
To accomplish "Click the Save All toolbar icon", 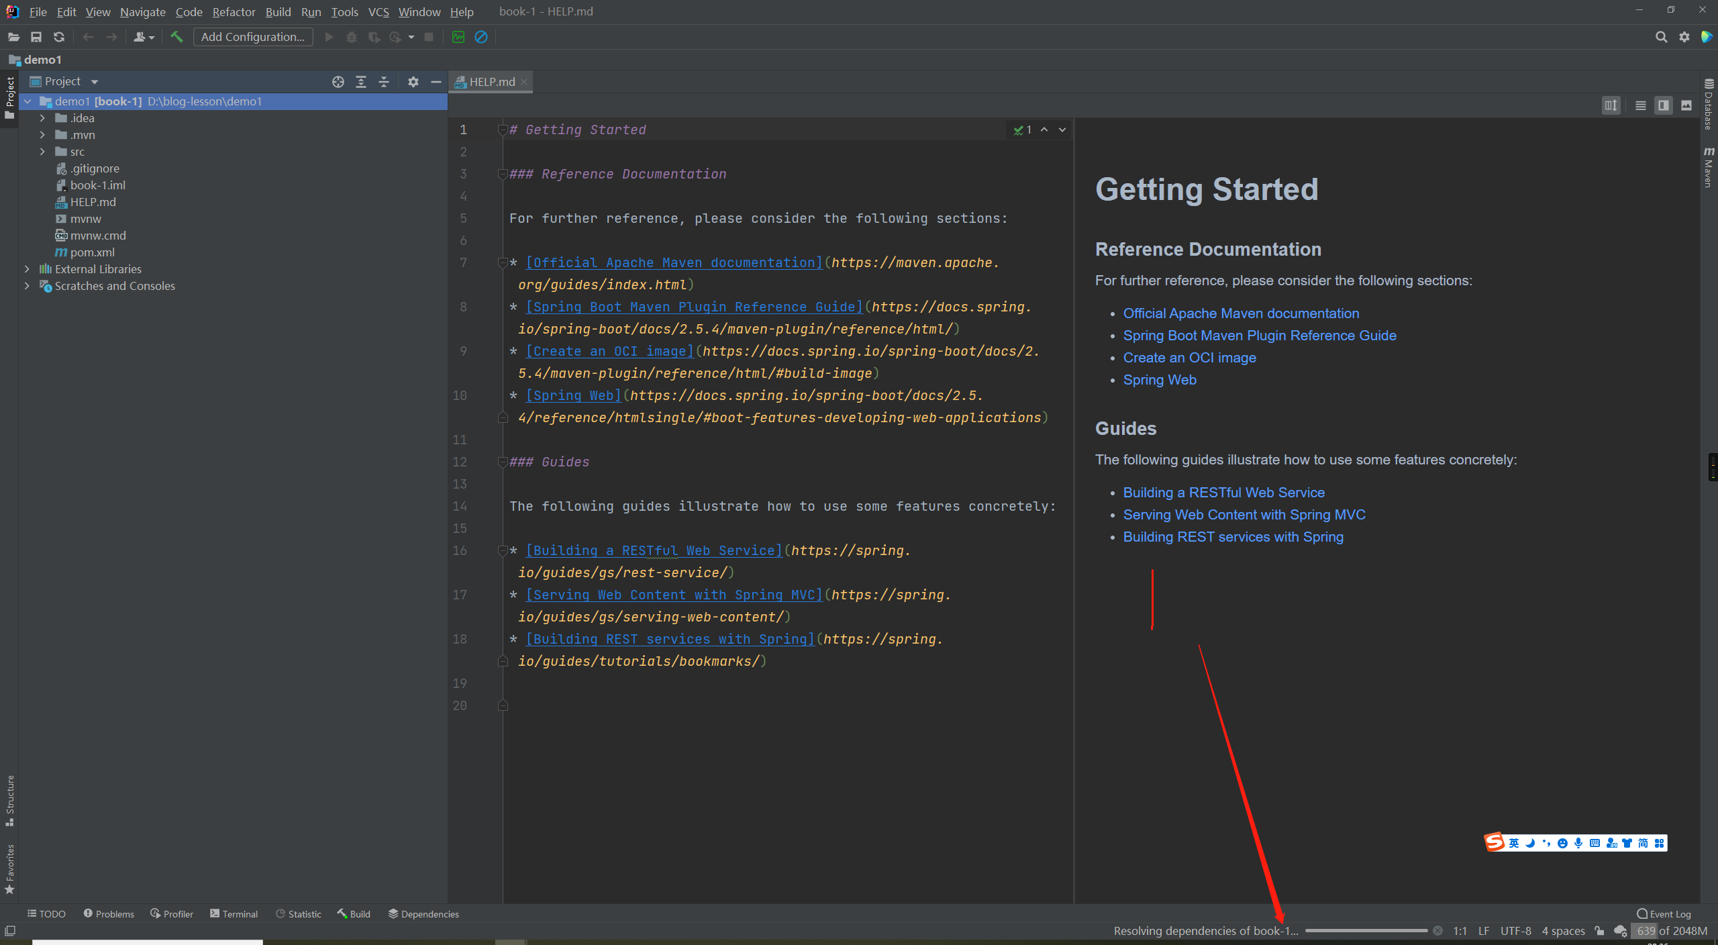I will (36, 37).
